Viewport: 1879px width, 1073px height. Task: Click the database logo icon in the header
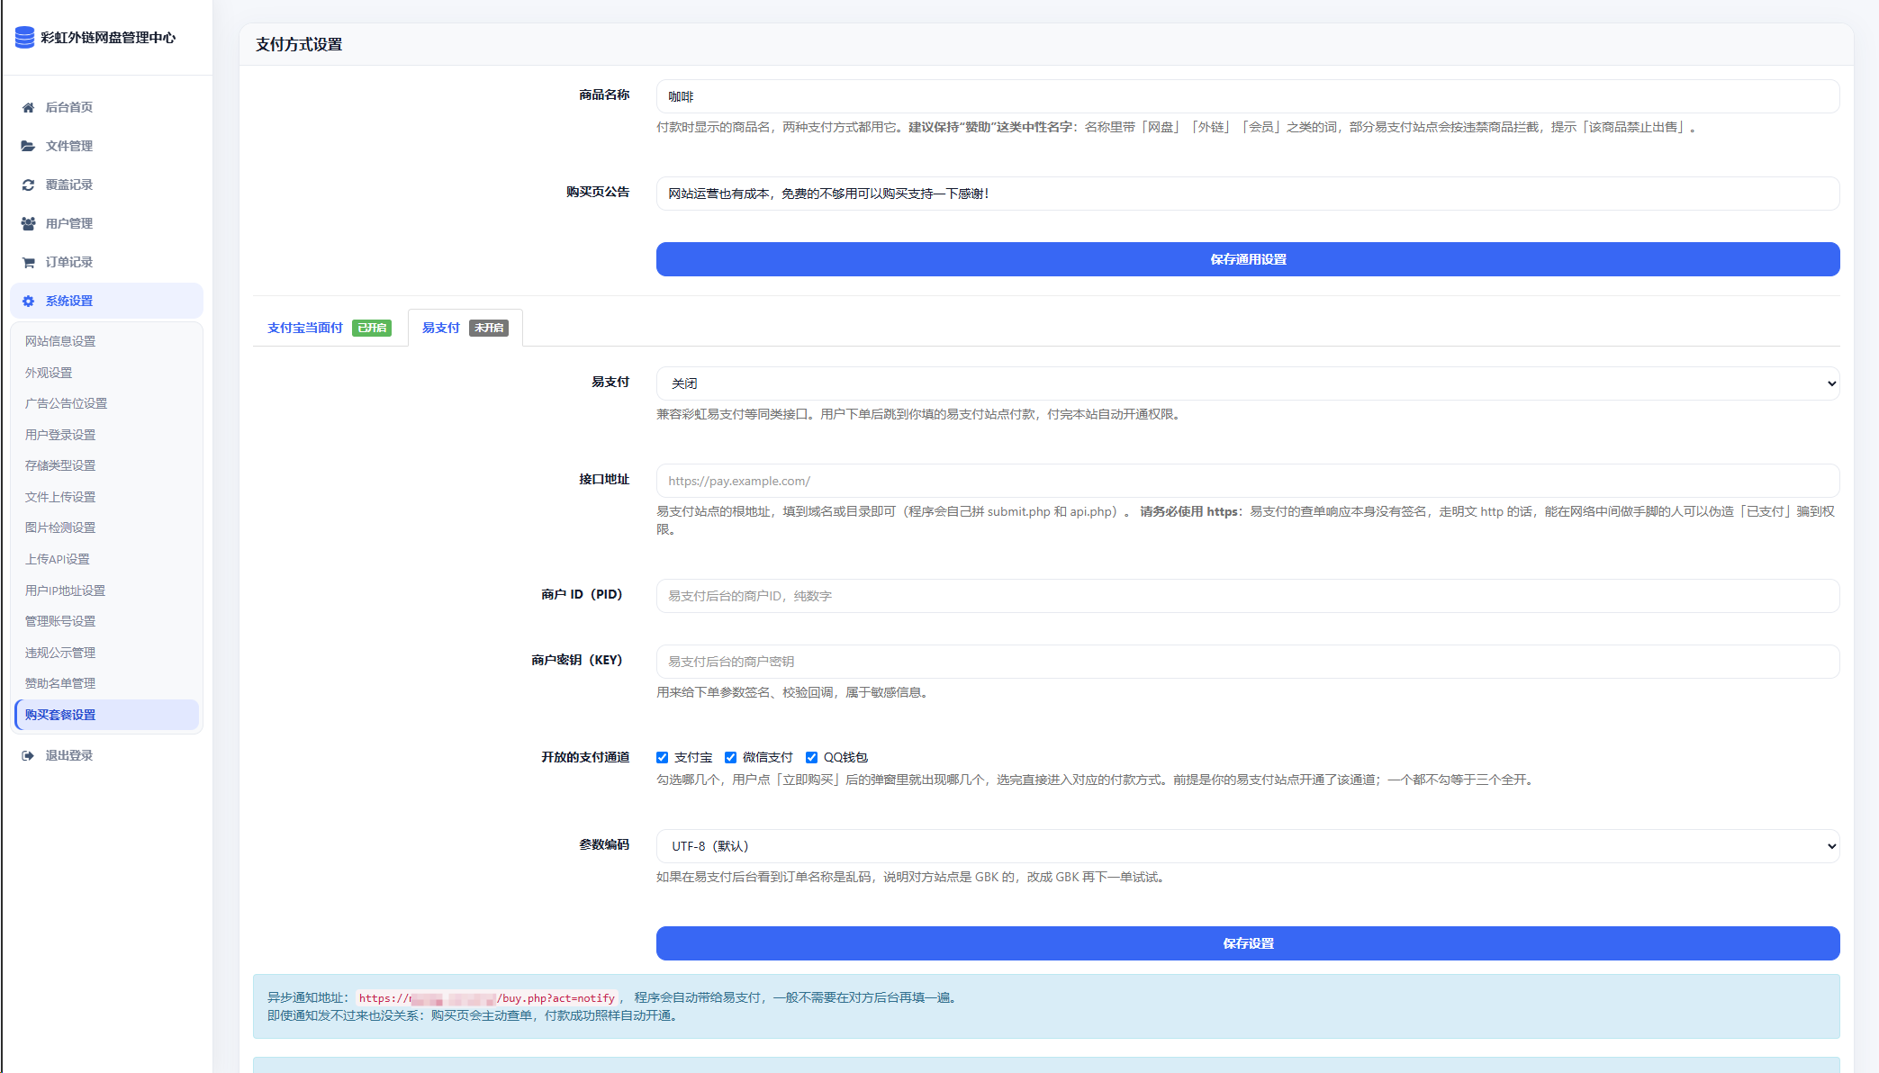25,37
